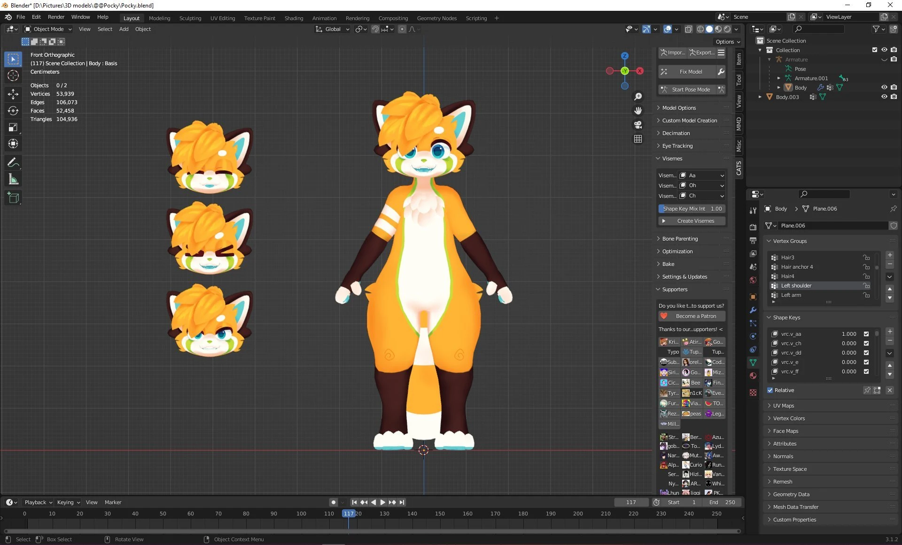This screenshot has height=545, width=902.
Task: Expand the Decimation panel
Action: point(692,133)
